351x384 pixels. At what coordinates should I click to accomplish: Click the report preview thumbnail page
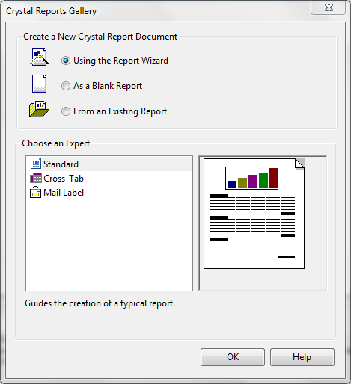(x=254, y=214)
